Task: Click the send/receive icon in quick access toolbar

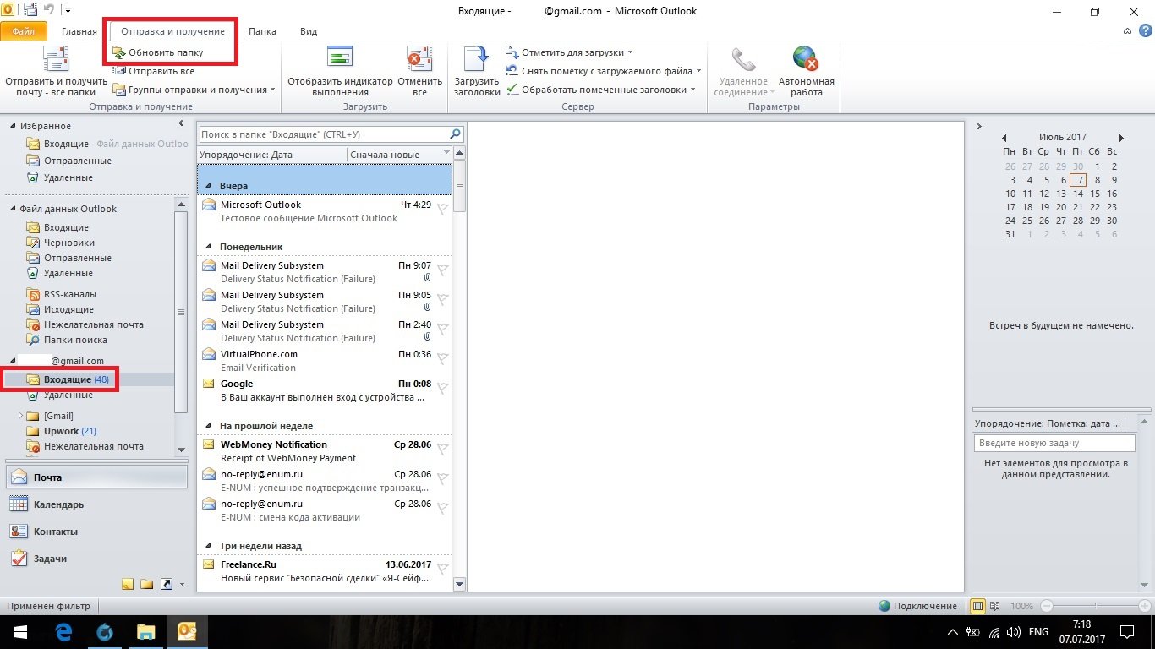Action: pyautogui.click(x=30, y=10)
